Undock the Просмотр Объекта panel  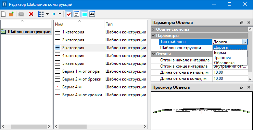pos(242,87)
